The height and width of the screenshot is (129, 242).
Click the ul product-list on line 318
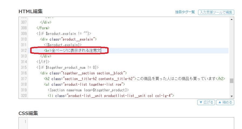(84, 84)
